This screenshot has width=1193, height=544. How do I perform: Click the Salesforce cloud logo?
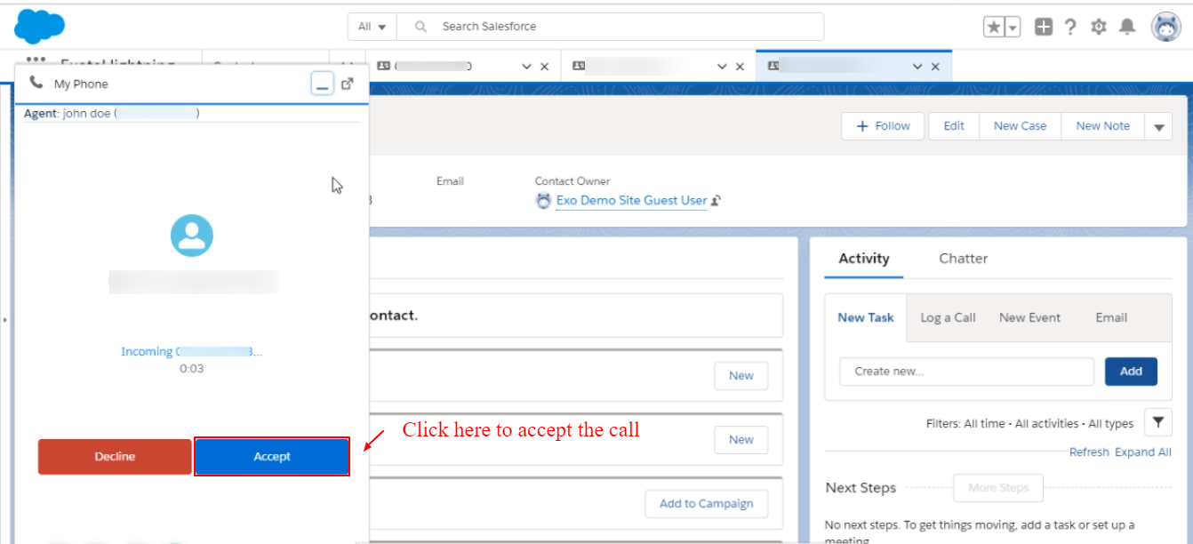click(40, 26)
